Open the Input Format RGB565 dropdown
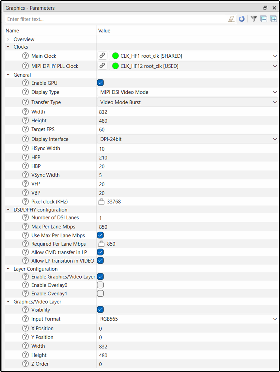 [x=187, y=319]
